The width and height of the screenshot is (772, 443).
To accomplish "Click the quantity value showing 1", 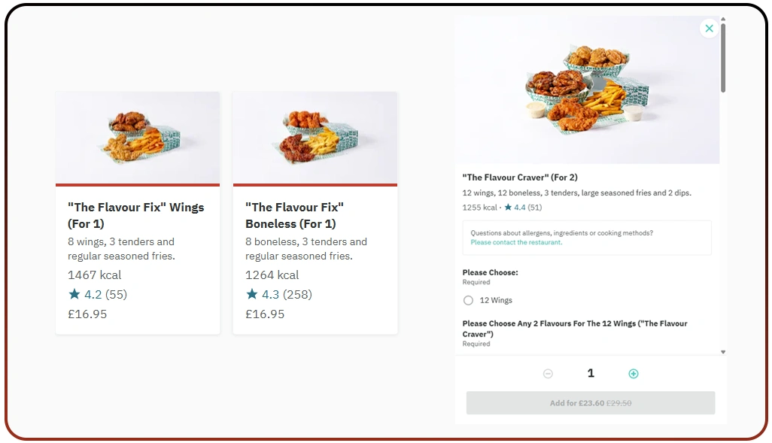I will [x=590, y=372].
